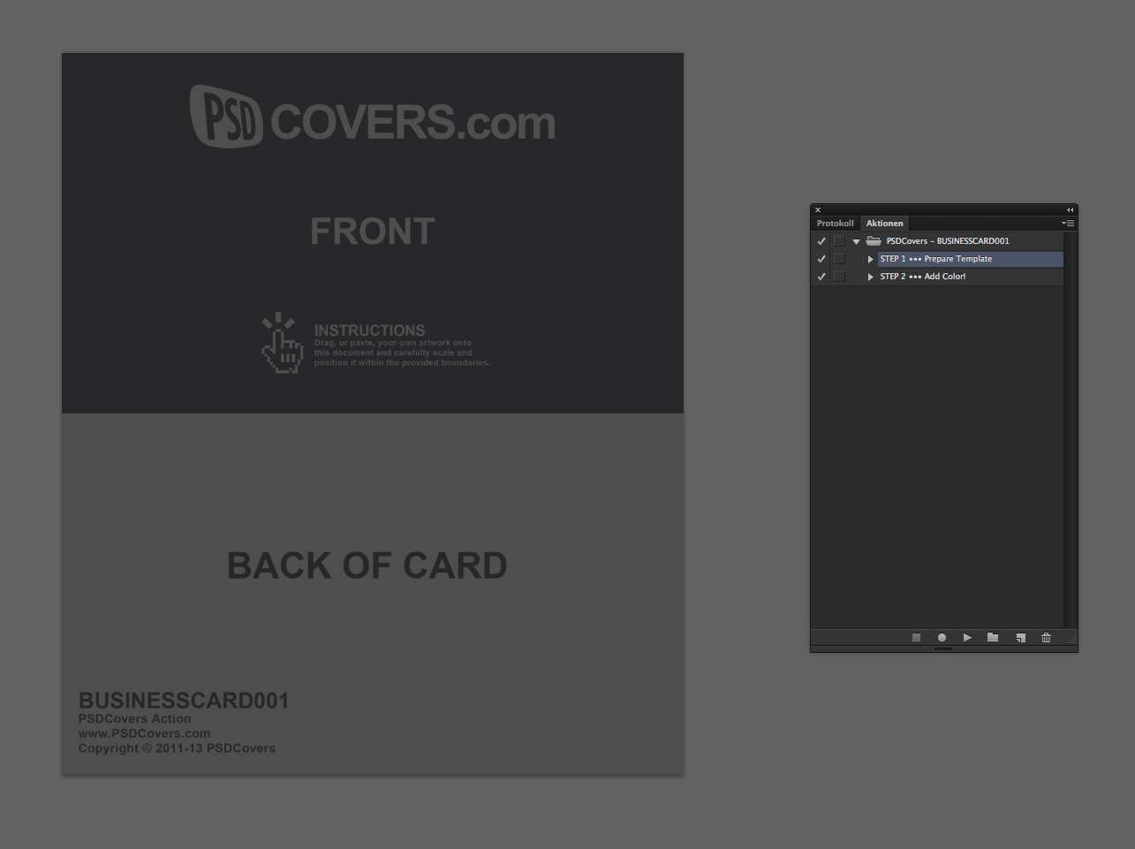
Task: Create a new action set folder
Action: click(993, 638)
